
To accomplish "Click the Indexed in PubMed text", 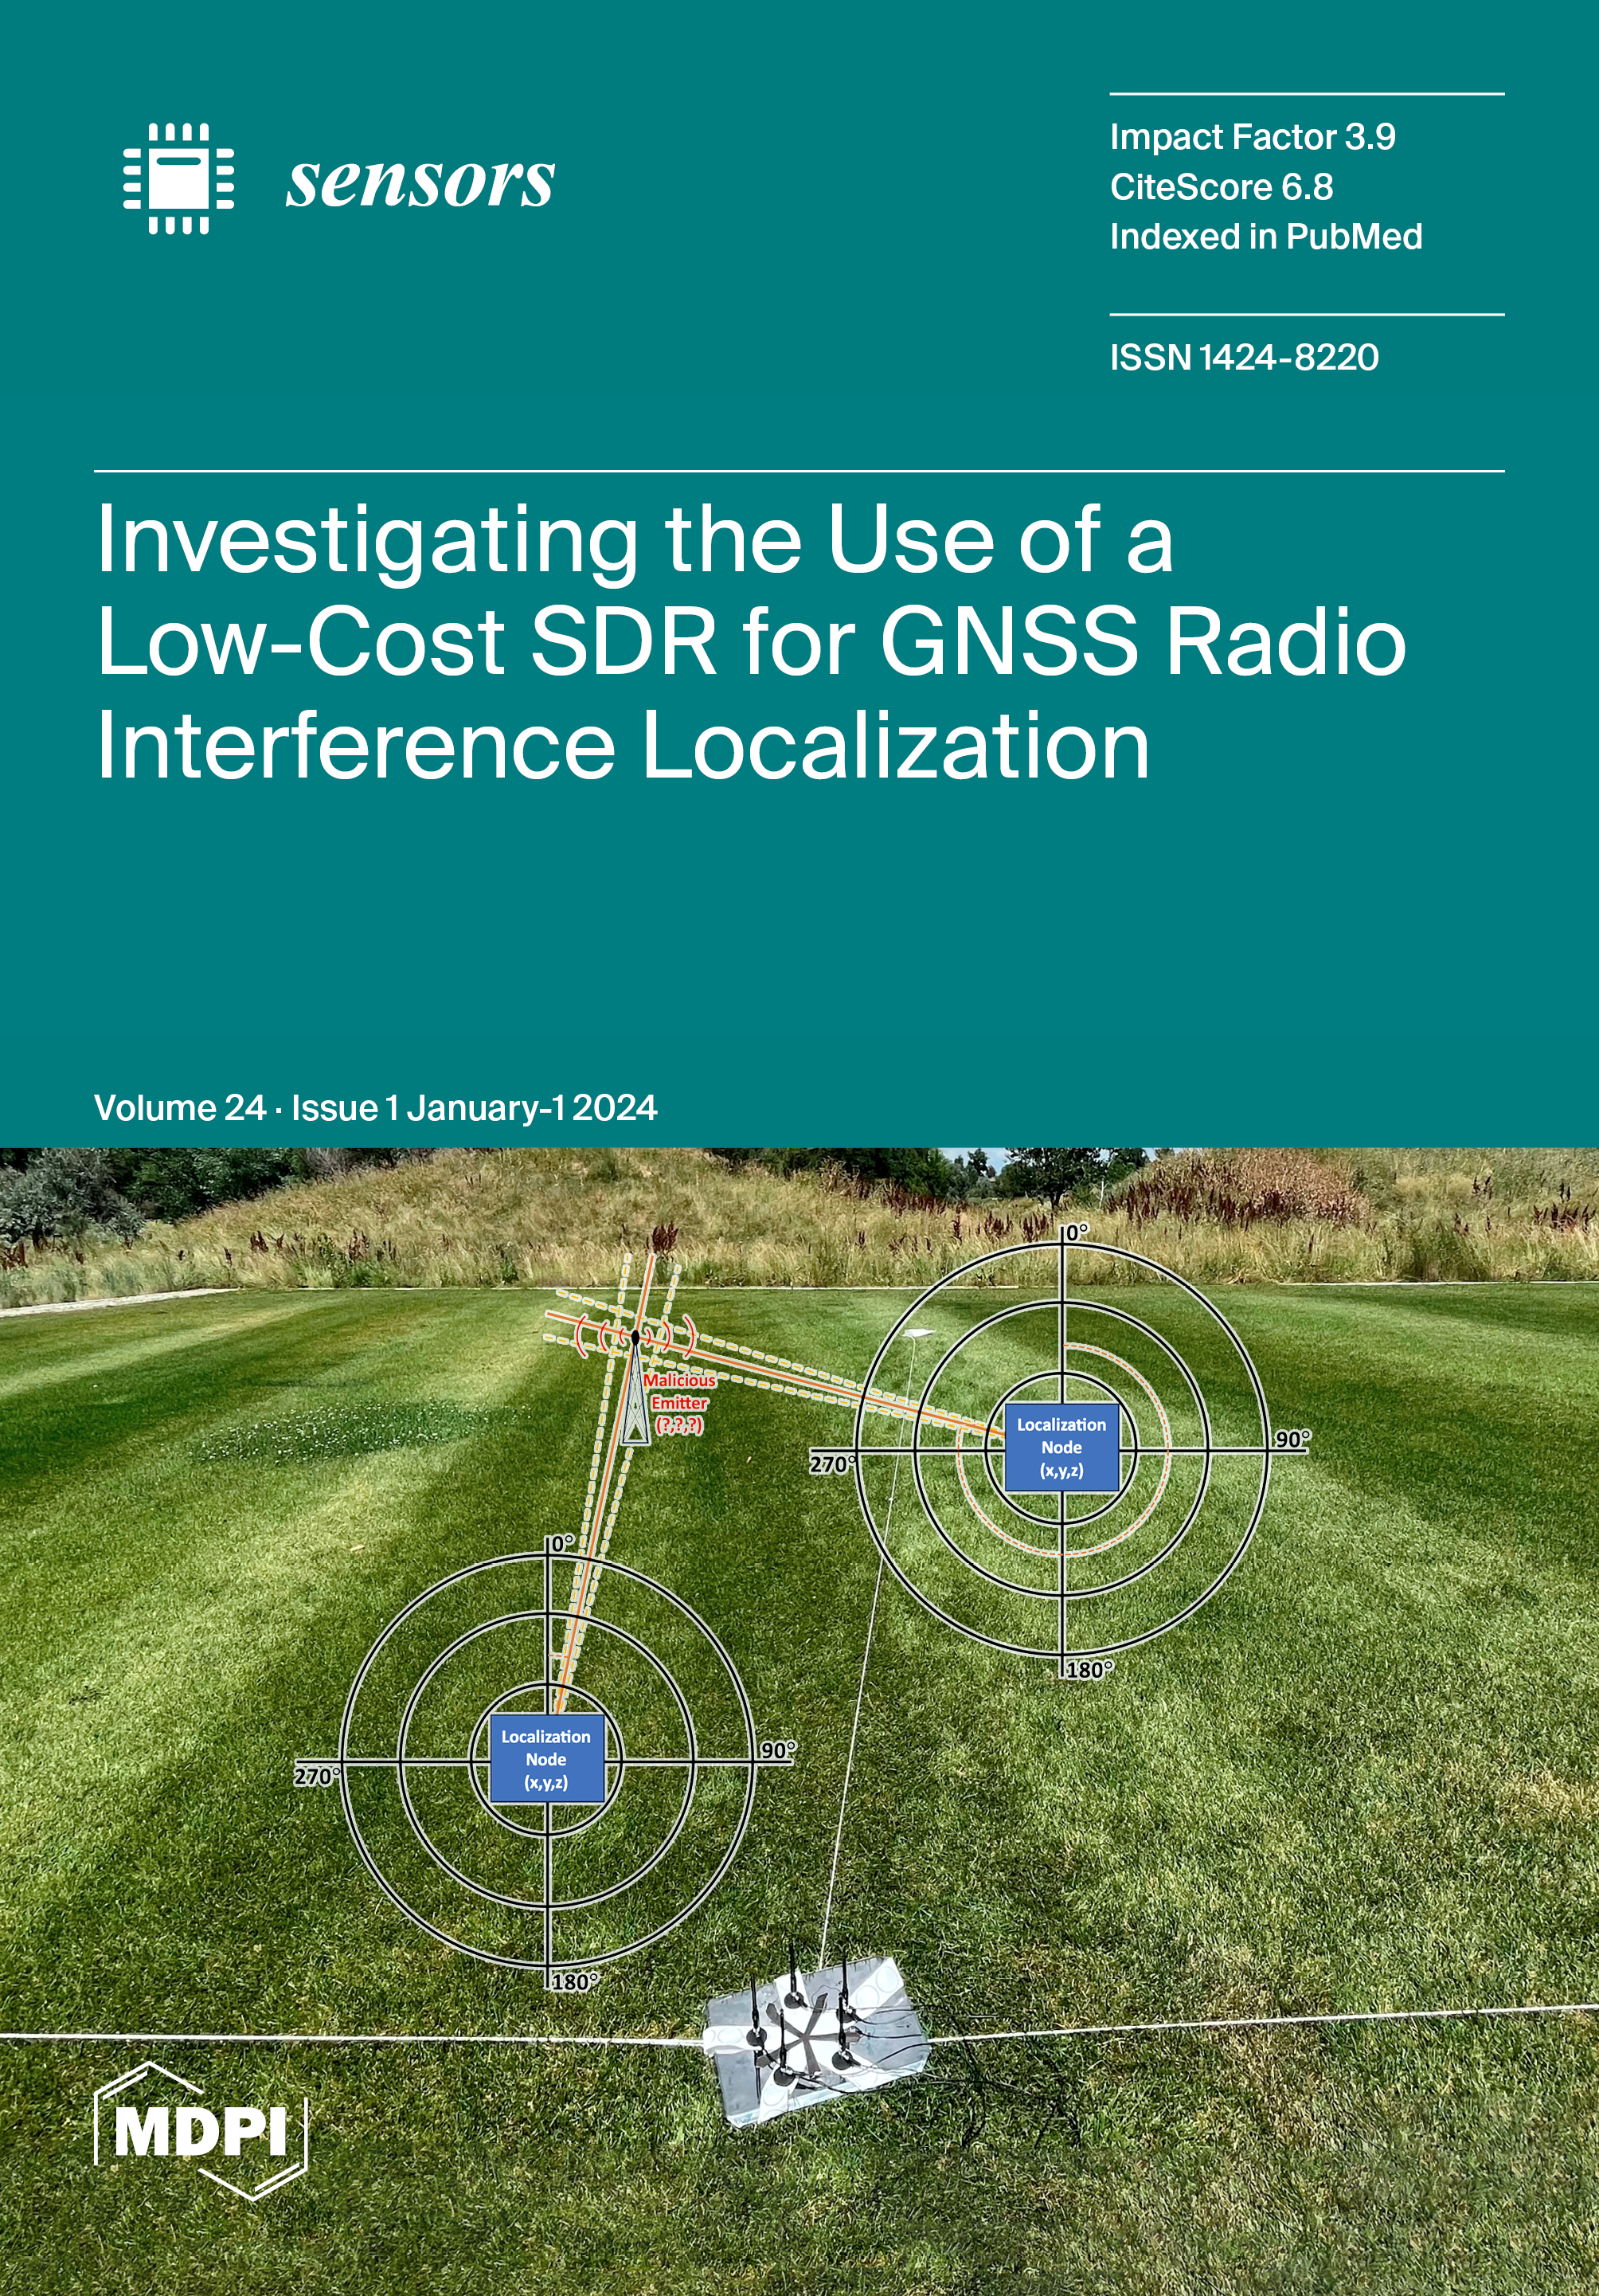I will coord(1265,237).
